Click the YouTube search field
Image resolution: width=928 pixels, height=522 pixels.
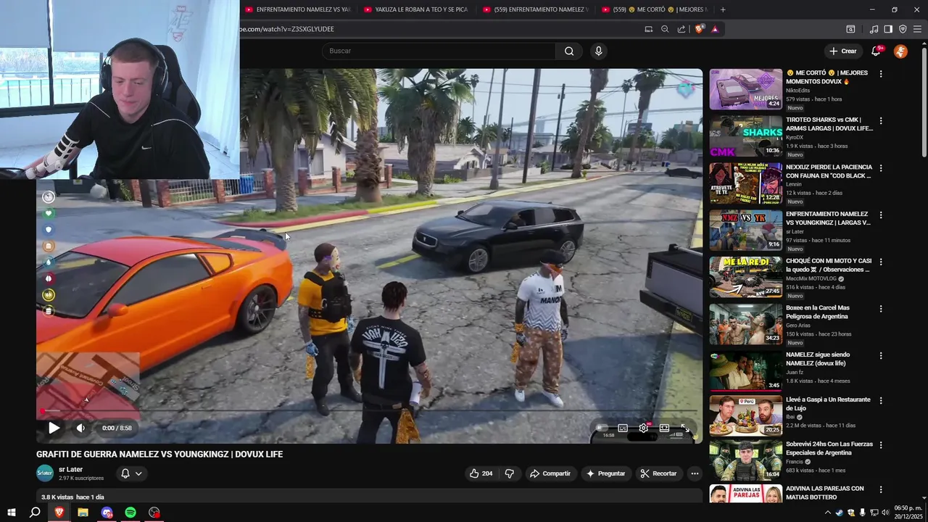point(439,51)
